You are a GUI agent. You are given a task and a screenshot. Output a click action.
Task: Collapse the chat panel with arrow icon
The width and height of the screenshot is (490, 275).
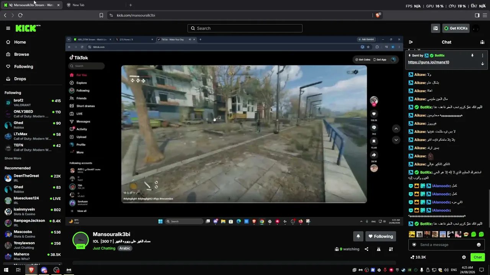(411, 42)
